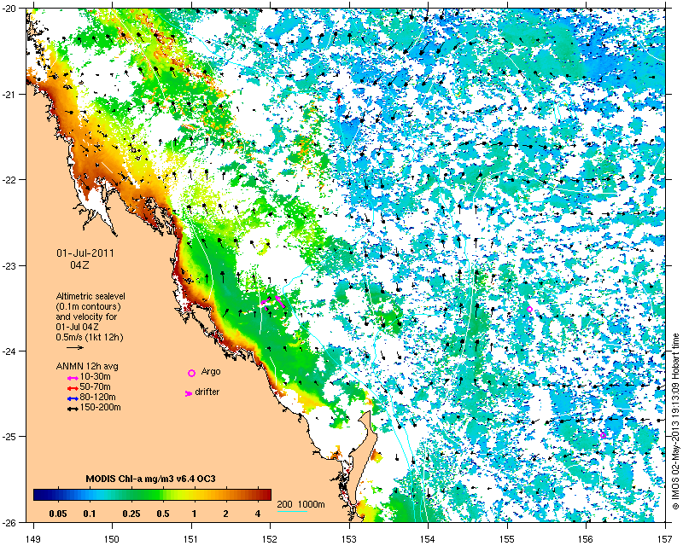Click the magenta Argo circle legend icon
Viewport: 683px width, 546px height.
pos(191,373)
